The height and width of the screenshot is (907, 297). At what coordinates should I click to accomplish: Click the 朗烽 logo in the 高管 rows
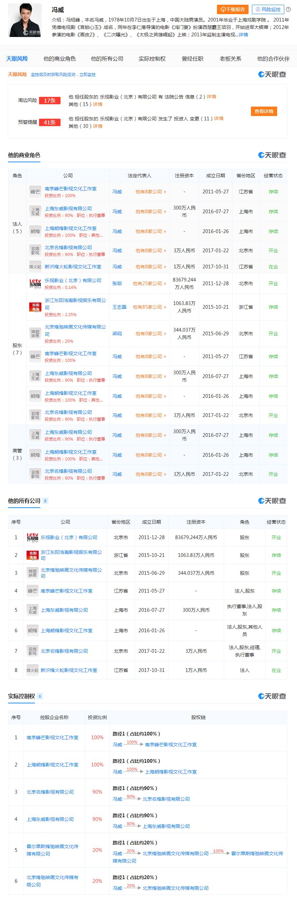(x=35, y=455)
